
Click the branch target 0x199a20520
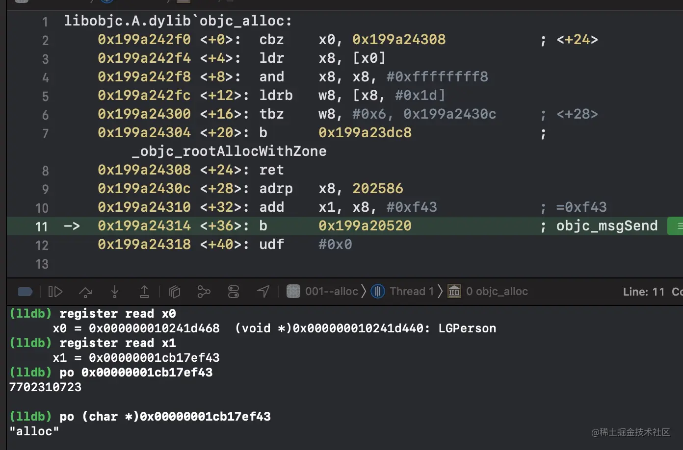[x=365, y=226]
